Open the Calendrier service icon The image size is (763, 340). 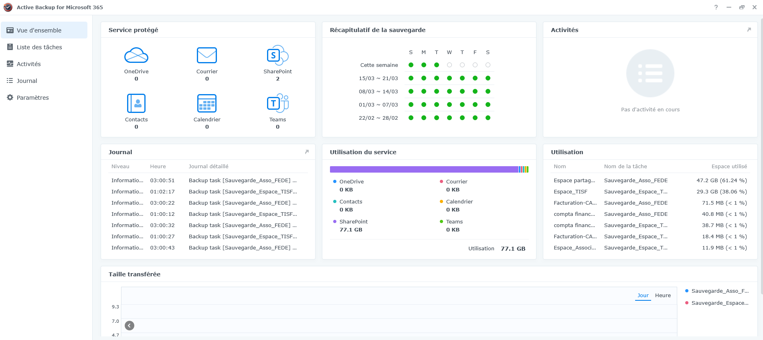pyautogui.click(x=207, y=103)
